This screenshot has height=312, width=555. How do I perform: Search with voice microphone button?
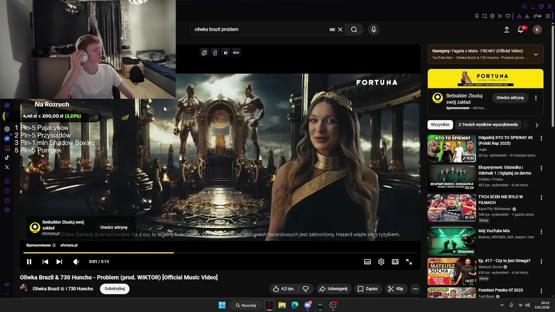(374, 29)
